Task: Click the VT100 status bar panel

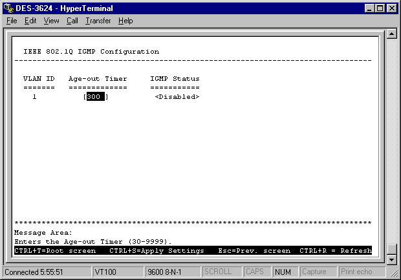Action: tap(116, 272)
